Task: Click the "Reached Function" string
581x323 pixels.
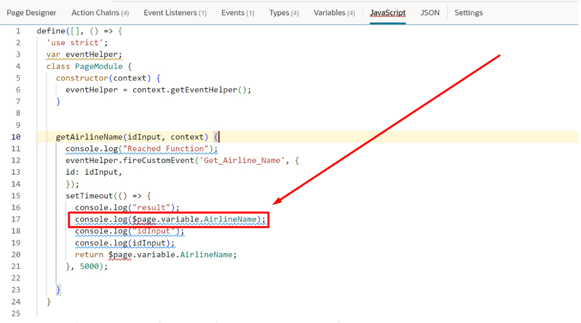Action: click(x=165, y=149)
